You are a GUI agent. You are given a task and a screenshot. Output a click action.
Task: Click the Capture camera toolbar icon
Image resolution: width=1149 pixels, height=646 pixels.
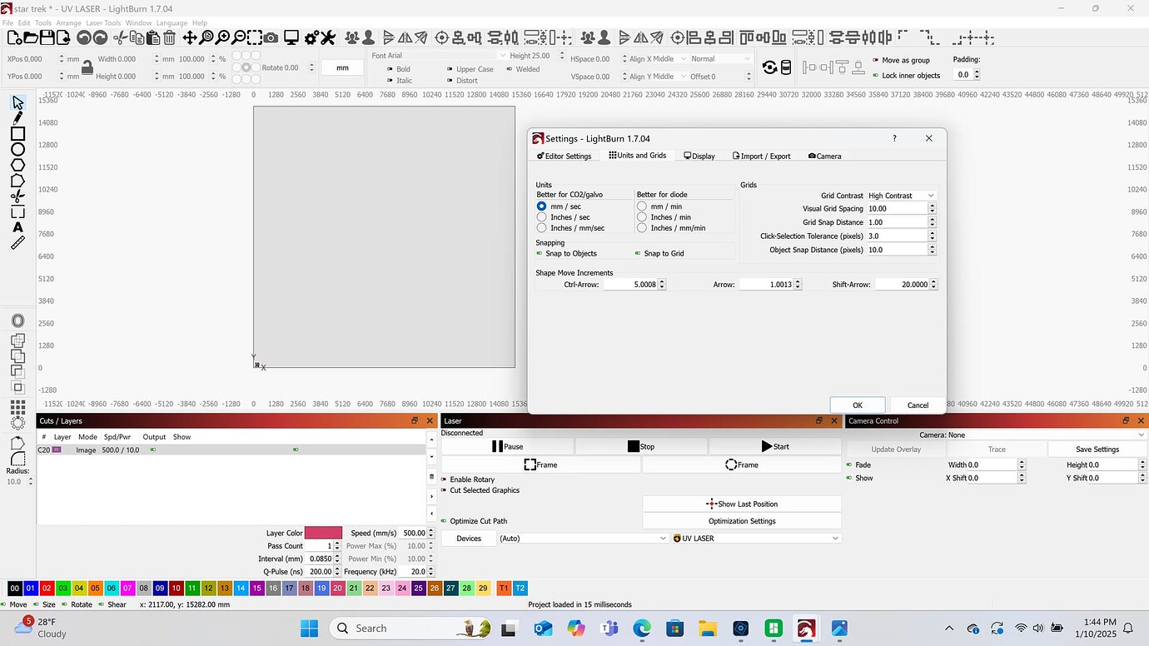(271, 37)
